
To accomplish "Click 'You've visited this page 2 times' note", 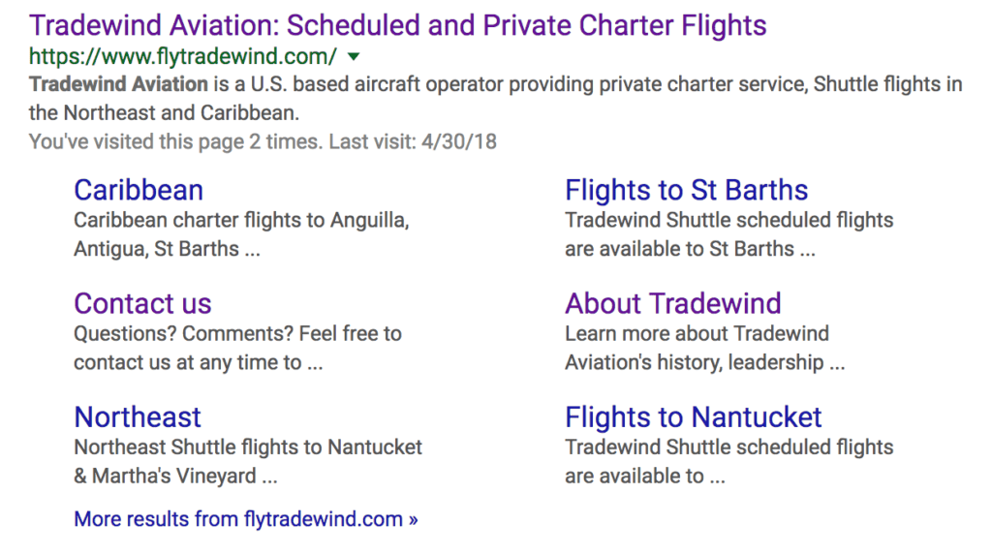I will (174, 141).
